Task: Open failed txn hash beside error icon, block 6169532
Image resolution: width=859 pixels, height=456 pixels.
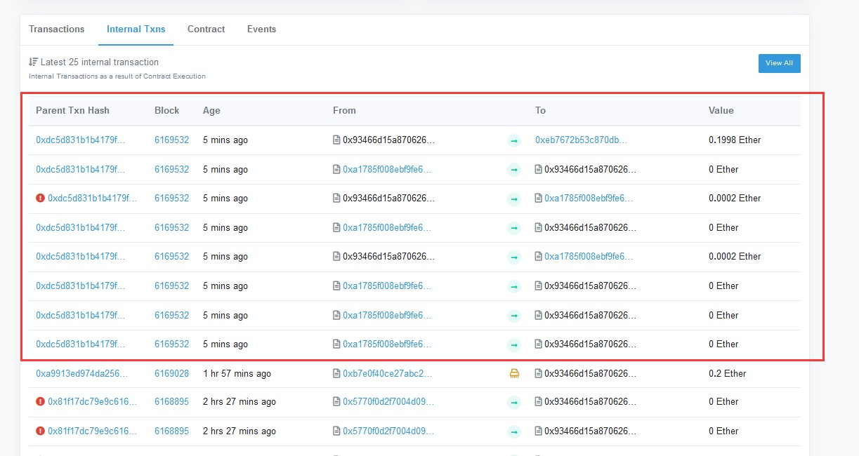Action: [x=92, y=199]
